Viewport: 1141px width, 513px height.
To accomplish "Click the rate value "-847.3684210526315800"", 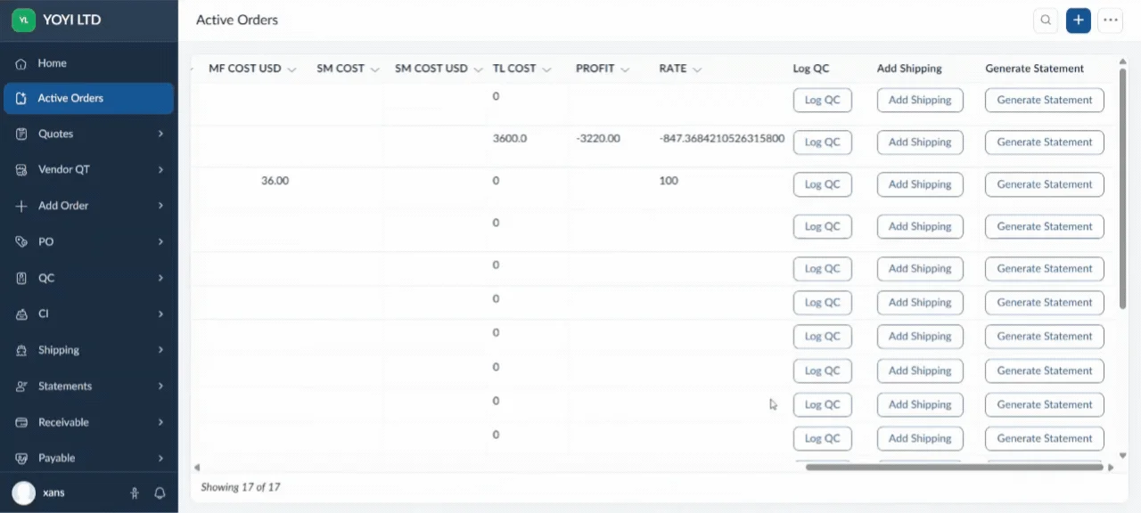I will (x=722, y=138).
